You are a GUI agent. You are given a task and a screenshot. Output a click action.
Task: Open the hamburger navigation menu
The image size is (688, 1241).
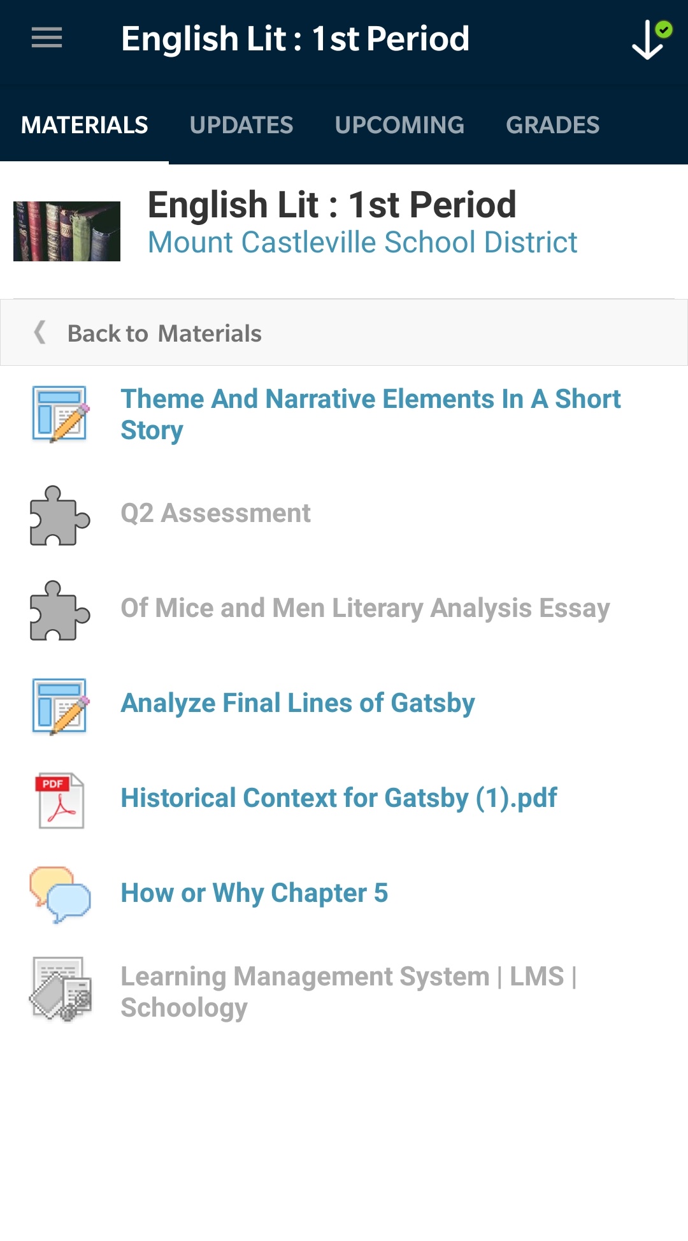click(x=47, y=38)
